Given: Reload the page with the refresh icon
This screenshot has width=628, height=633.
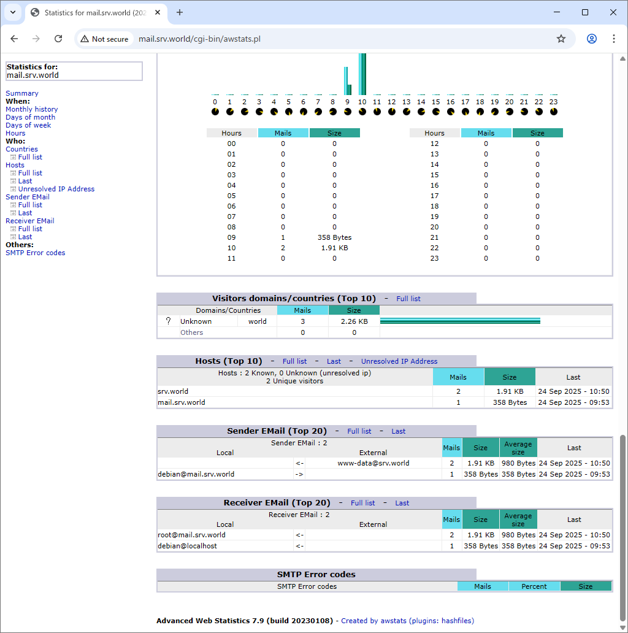Looking at the screenshot, I should coord(58,39).
